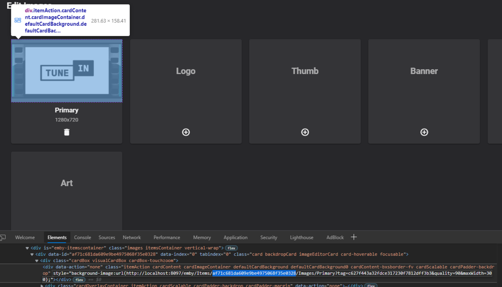Toggle device emulation icon in DevTools

(x=3, y=238)
